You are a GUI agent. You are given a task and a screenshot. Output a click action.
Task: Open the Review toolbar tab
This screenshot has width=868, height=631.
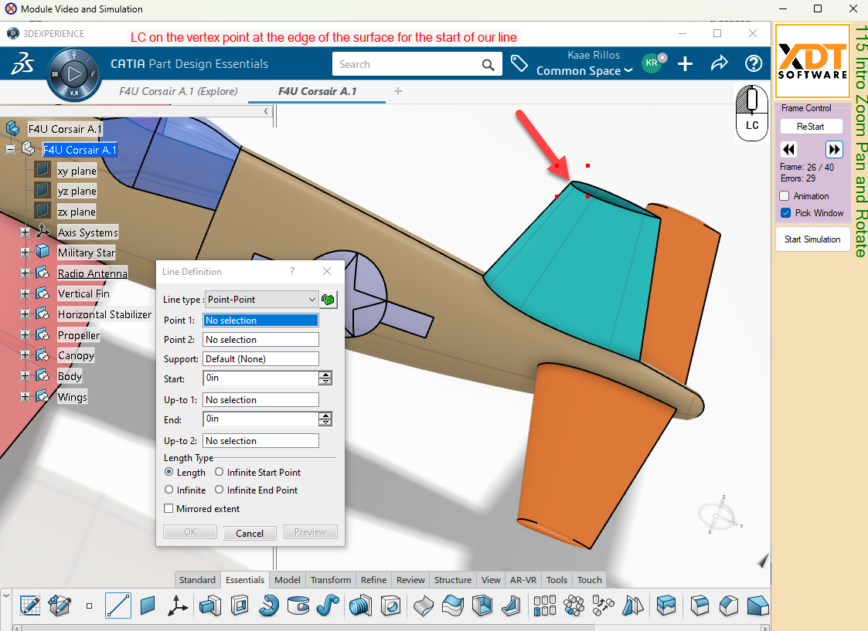pyautogui.click(x=410, y=579)
